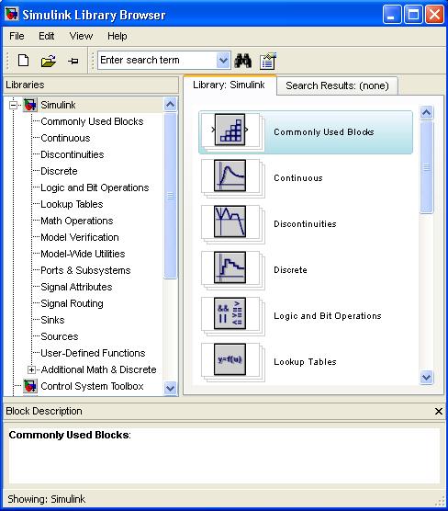Select Discontinuities in the libraries tree
Screen dimensions: 448x511
point(72,154)
